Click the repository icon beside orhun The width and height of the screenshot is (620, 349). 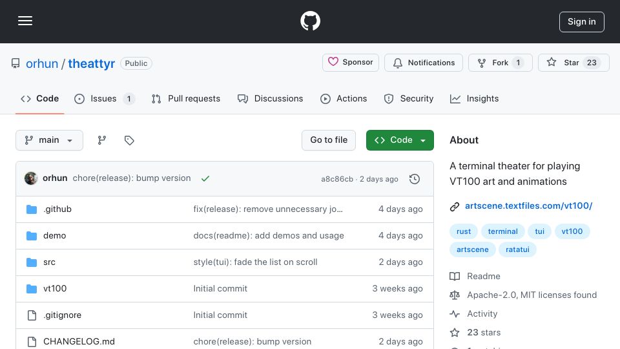coord(15,63)
